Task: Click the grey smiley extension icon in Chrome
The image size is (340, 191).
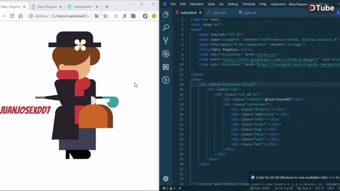Action: pyautogui.click(x=116, y=16)
